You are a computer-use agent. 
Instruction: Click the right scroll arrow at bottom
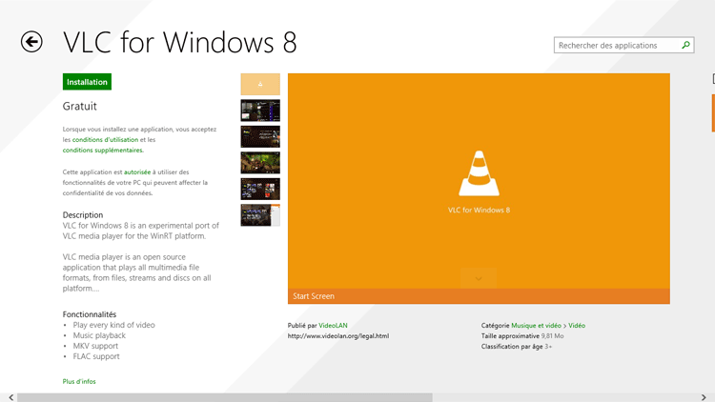pos(706,397)
